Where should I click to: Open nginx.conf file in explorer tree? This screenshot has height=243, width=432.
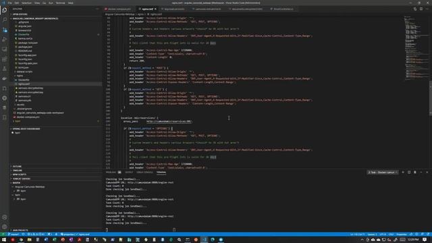coord(24,84)
